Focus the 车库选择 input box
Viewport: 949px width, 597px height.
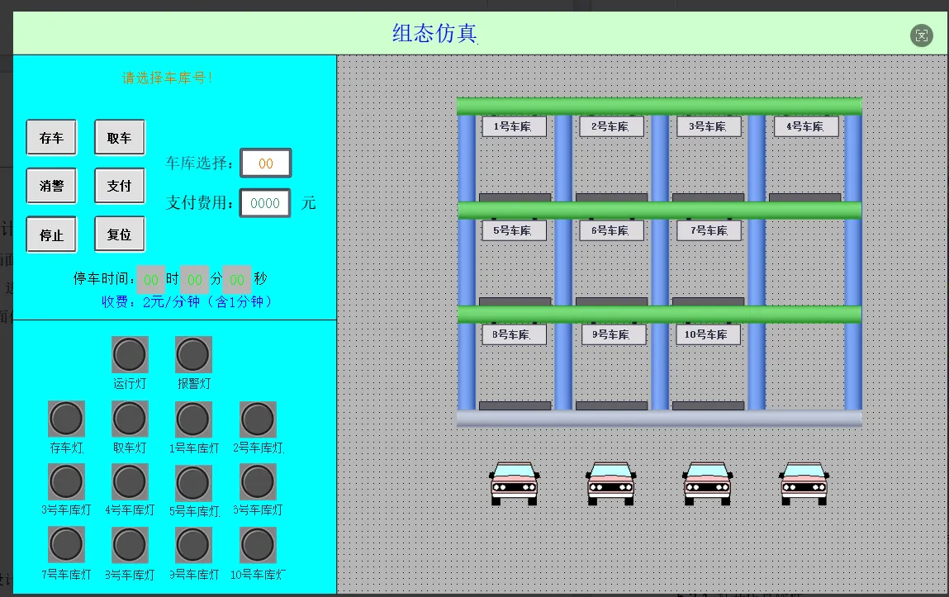coord(266,163)
